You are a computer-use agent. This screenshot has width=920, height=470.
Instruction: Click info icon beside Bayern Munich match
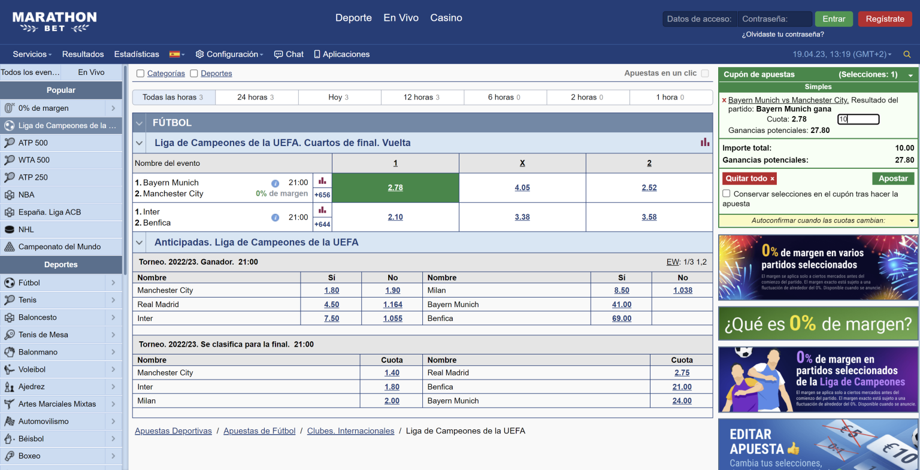click(x=276, y=183)
